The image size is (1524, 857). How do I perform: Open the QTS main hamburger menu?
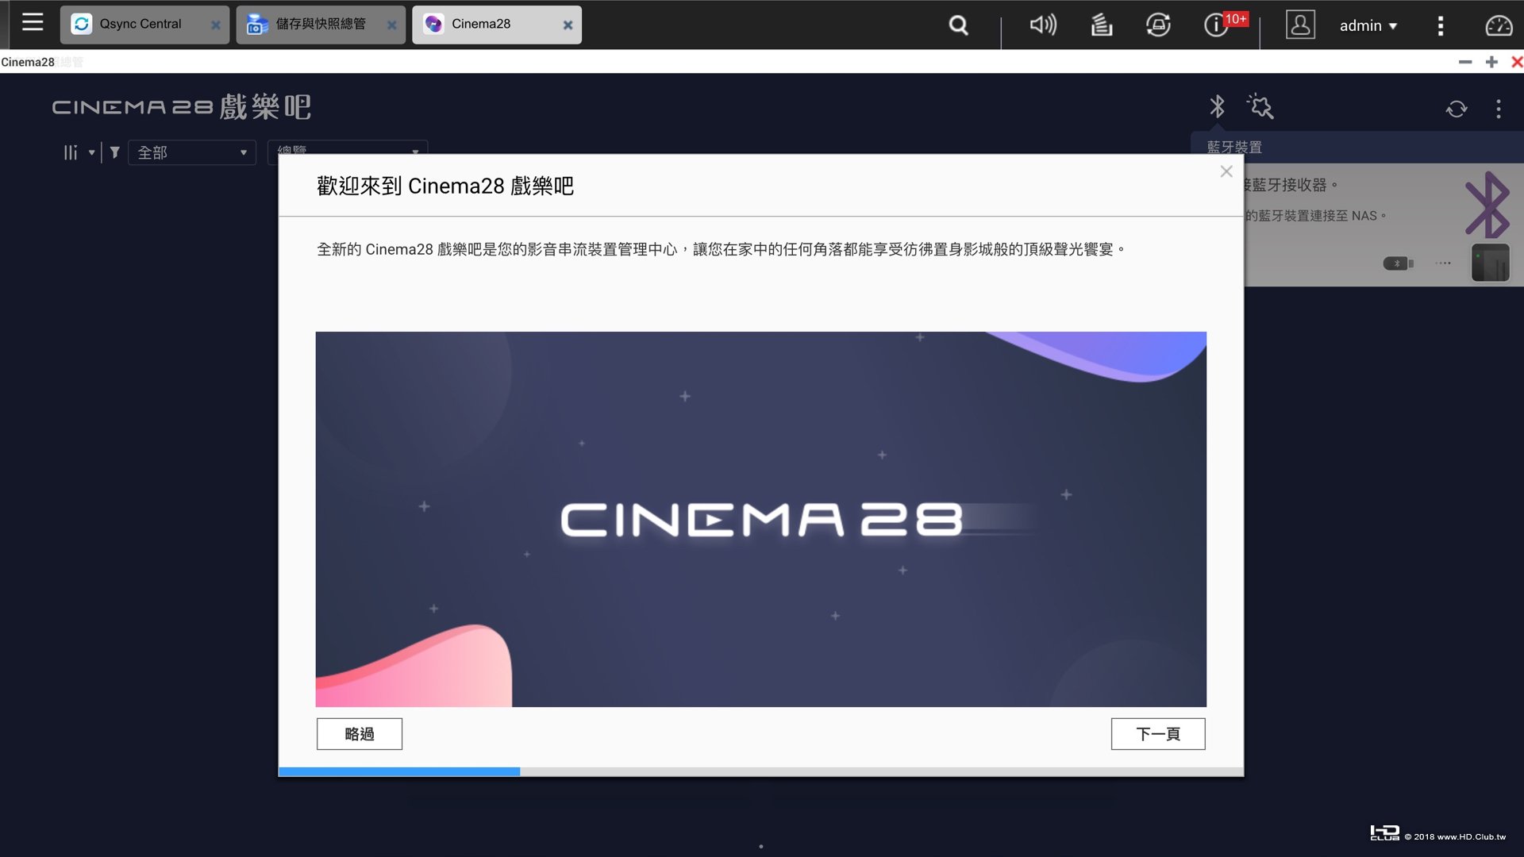click(33, 23)
